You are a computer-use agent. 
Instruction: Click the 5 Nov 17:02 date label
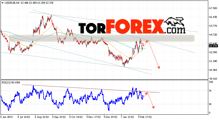click(94, 117)
